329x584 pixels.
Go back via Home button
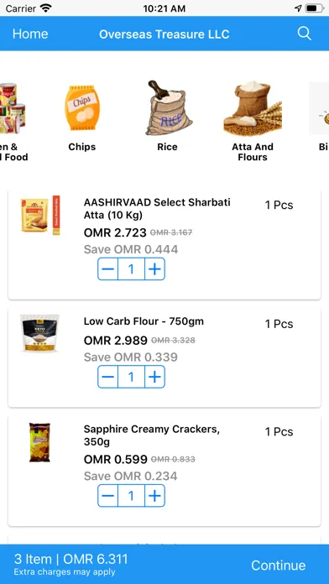30,34
